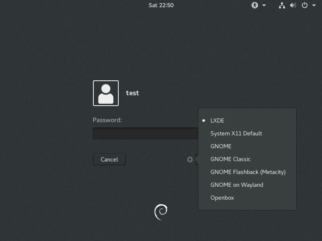Open the Sat 22:50 clock menu
The height and width of the screenshot is (241, 322).
pos(161,5)
